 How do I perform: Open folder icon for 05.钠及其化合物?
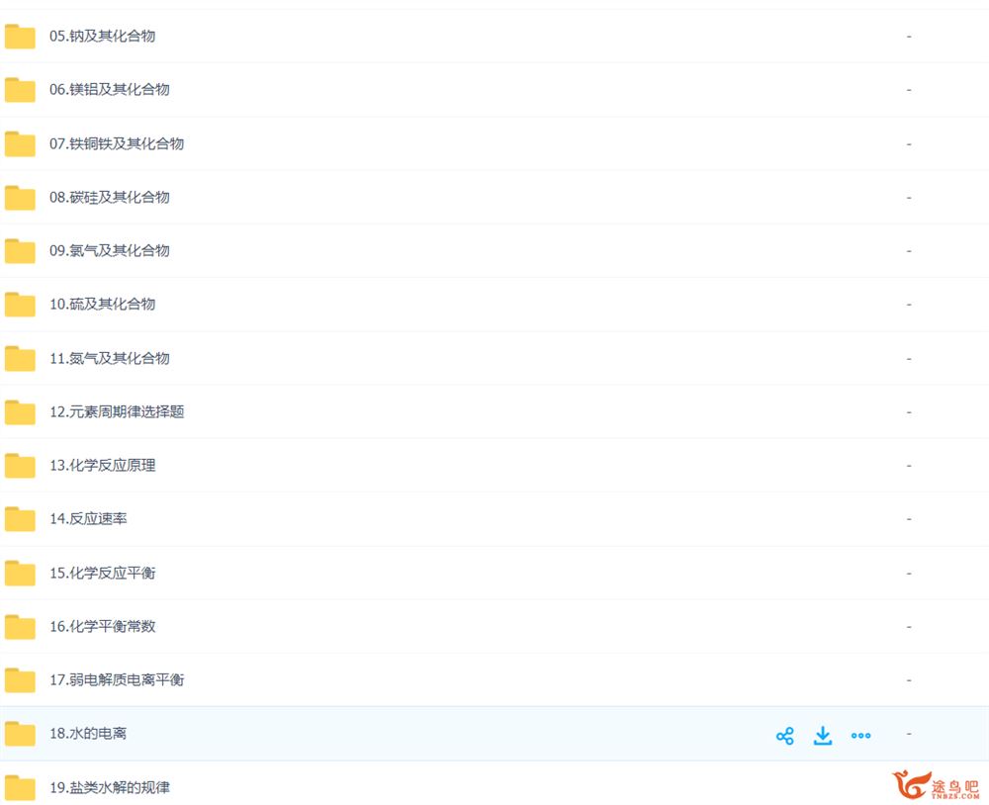click(x=20, y=37)
